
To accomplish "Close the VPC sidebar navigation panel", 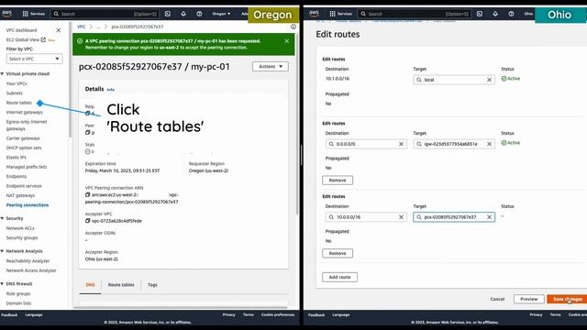I will coord(59,30).
